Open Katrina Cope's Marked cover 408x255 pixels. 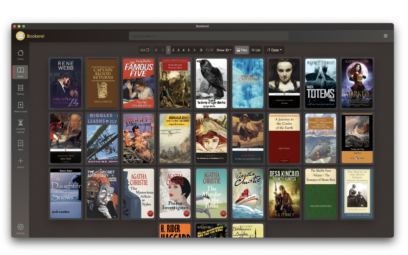(x=357, y=83)
